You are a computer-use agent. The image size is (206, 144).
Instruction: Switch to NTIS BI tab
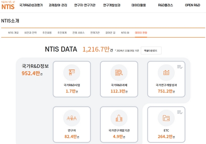click(x=125, y=33)
